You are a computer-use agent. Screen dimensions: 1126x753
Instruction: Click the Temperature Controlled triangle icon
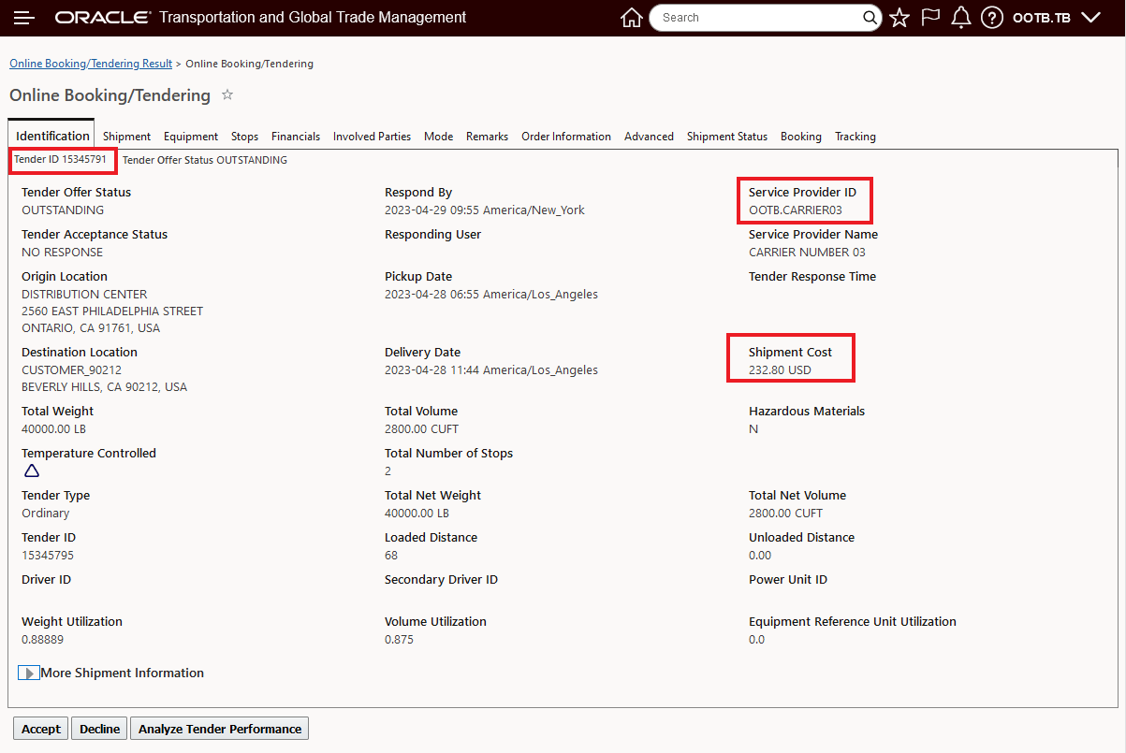32,471
